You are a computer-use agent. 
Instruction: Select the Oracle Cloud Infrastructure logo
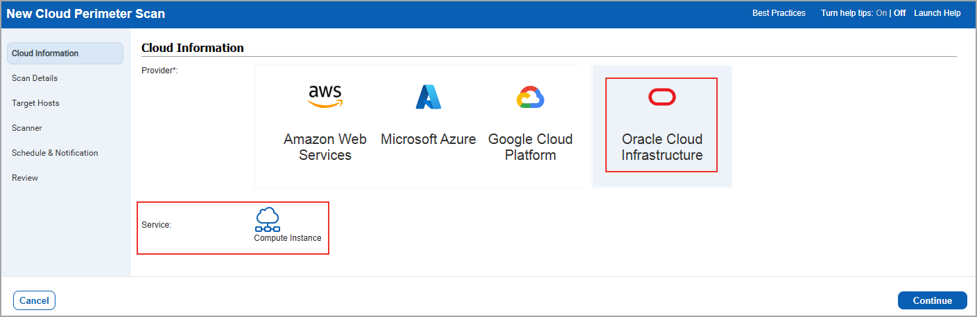click(662, 98)
